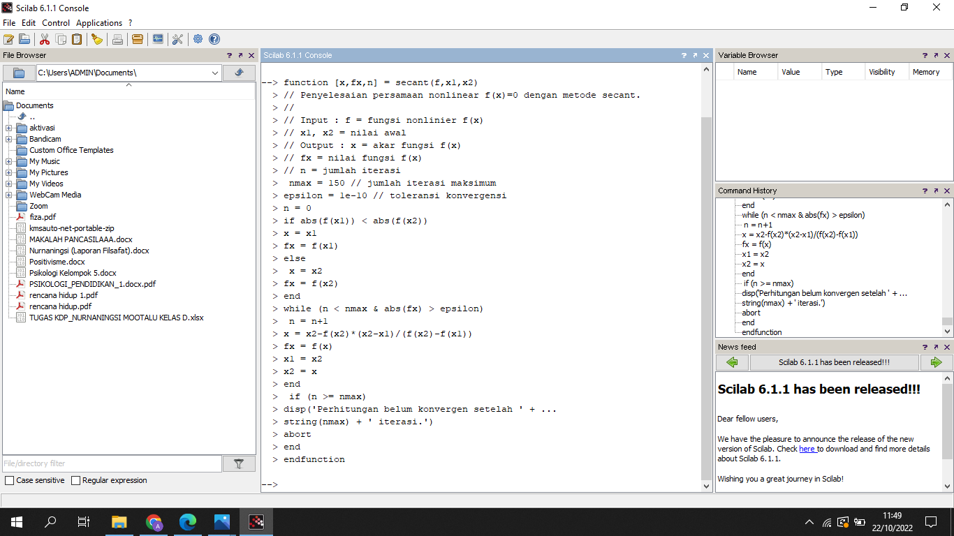Image resolution: width=954 pixels, height=536 pixels.
Task: Show previous news with left green arrow
Action: coord(732,362)
